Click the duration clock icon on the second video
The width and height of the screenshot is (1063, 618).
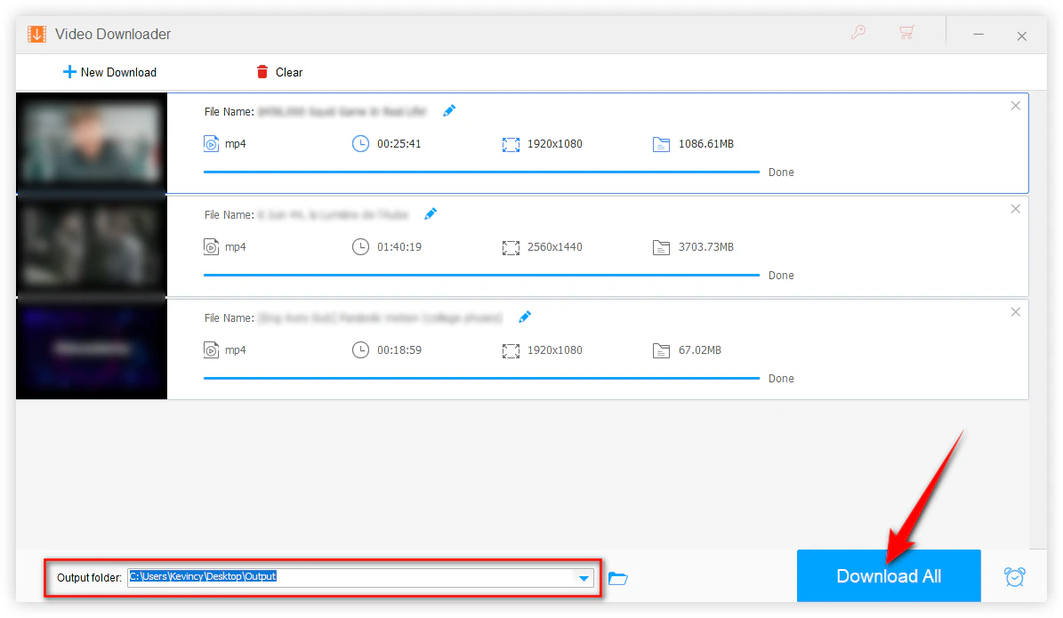[360, 246]
